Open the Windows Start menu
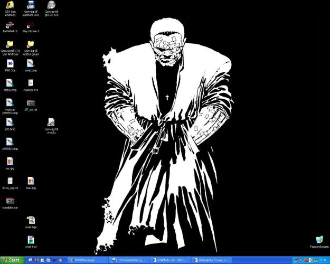330x264 pixels. coord(11,260)
